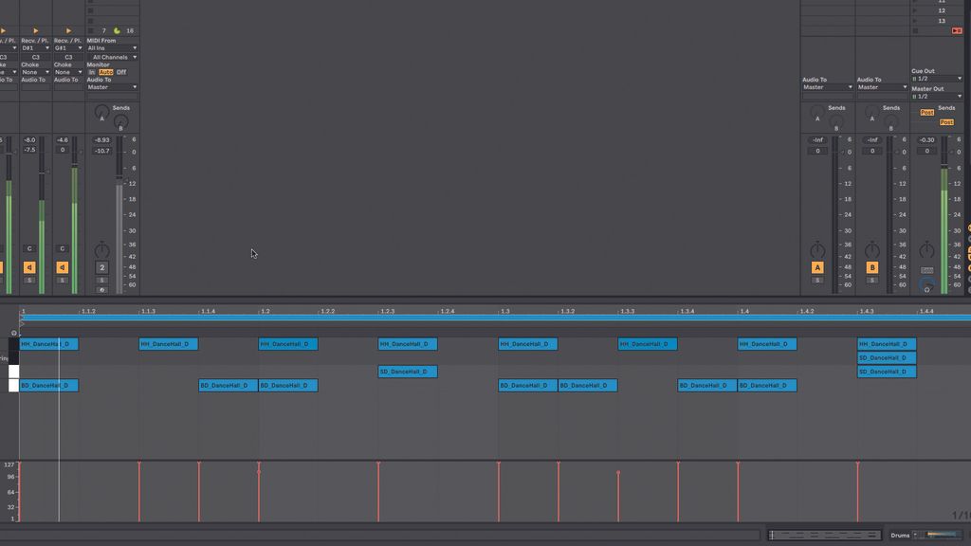Enable the Return track A activator icon
Image resolution: width=971 pixels, height=546 pixels.
point(816,267)
